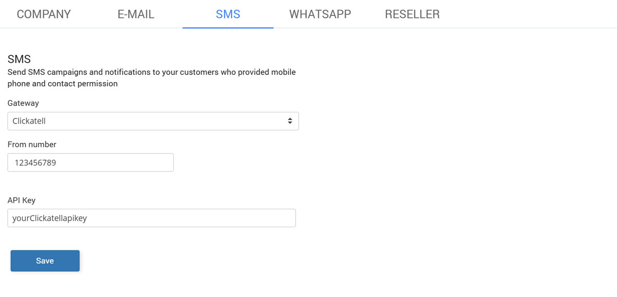617x297 pixels.
Task: Click the 'phone and contact permission' text line
Action: click(62, 84)
